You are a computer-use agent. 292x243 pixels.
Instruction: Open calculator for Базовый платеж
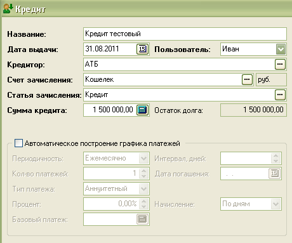click(142, 219)
